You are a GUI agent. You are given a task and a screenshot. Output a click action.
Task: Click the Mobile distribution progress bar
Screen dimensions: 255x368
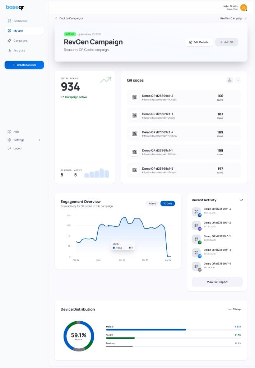click(x=173, y=330)
